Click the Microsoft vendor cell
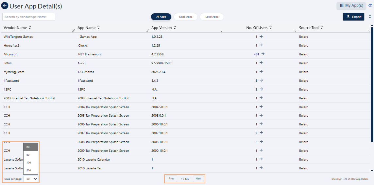 pos(11,54)
